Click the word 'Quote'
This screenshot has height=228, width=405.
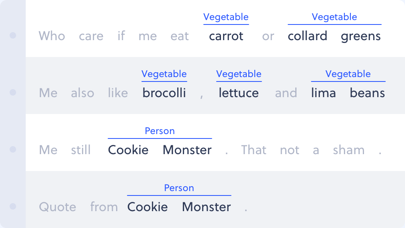[57, 207]
